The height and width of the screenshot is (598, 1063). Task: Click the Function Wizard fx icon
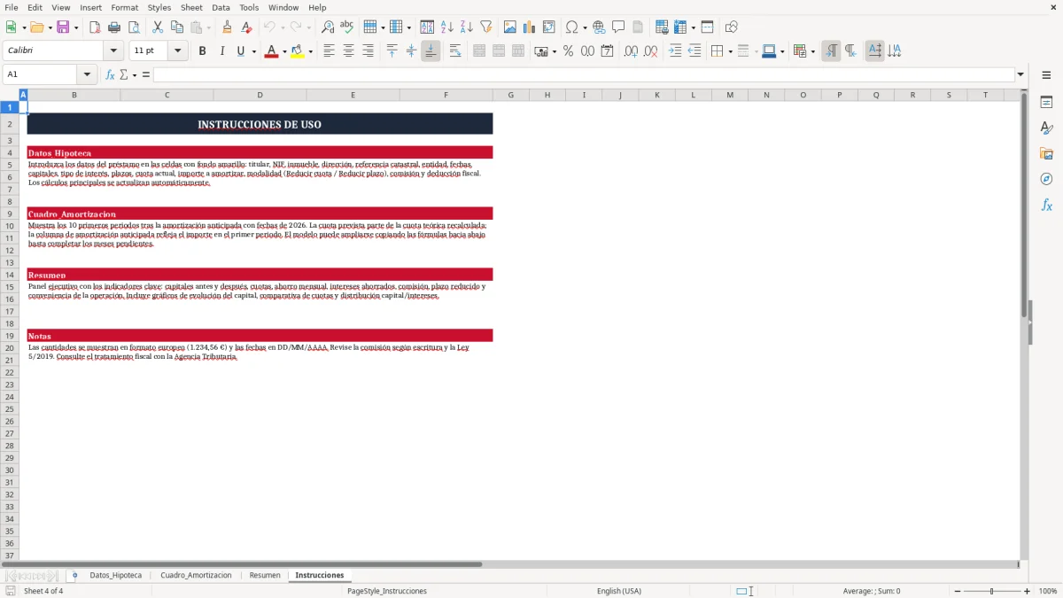pos(110,74)
